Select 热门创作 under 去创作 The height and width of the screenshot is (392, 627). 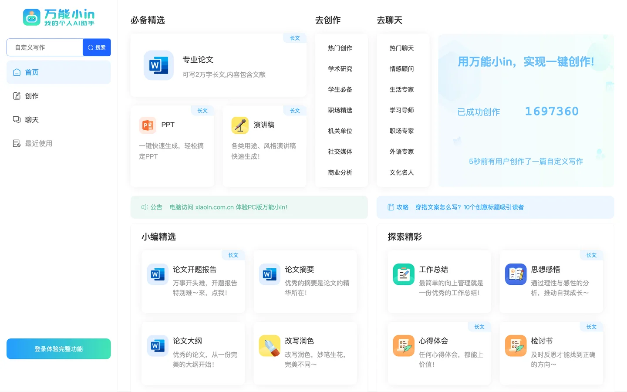pos(340,48)
